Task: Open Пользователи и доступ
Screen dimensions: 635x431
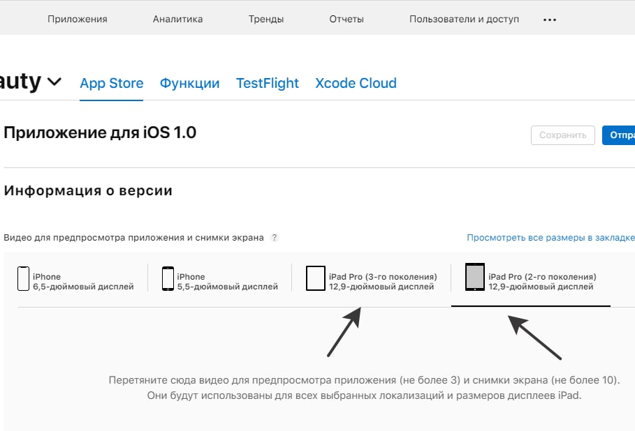Action: pyautogui.click(x=464, y=19)
